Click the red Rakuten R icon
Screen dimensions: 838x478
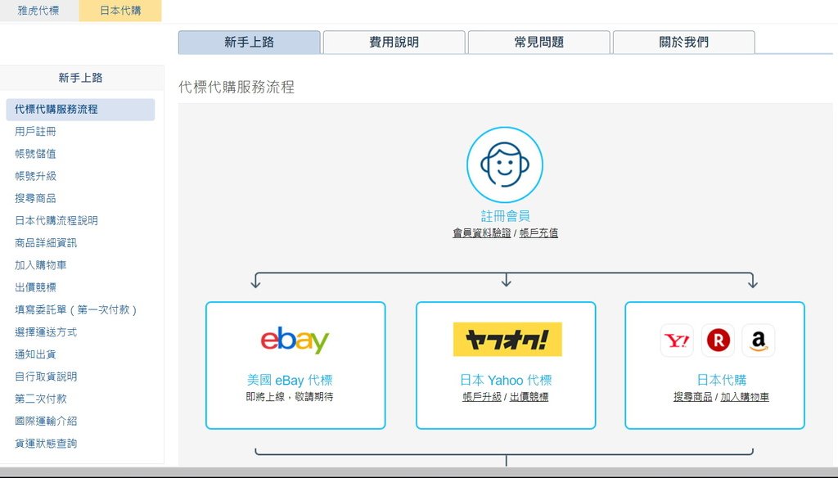point(718,340)
